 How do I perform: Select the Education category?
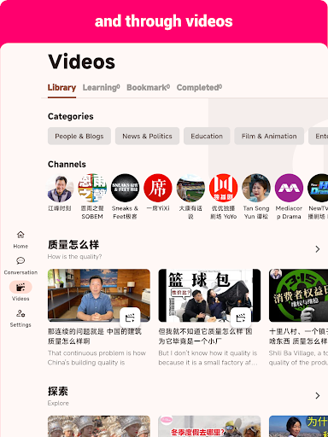tap(207, 136)
